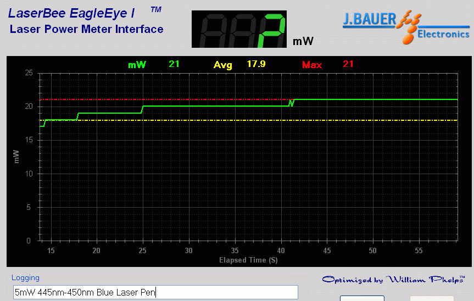
Task: Click the green LED digital power display
Action: pos(239,29)
